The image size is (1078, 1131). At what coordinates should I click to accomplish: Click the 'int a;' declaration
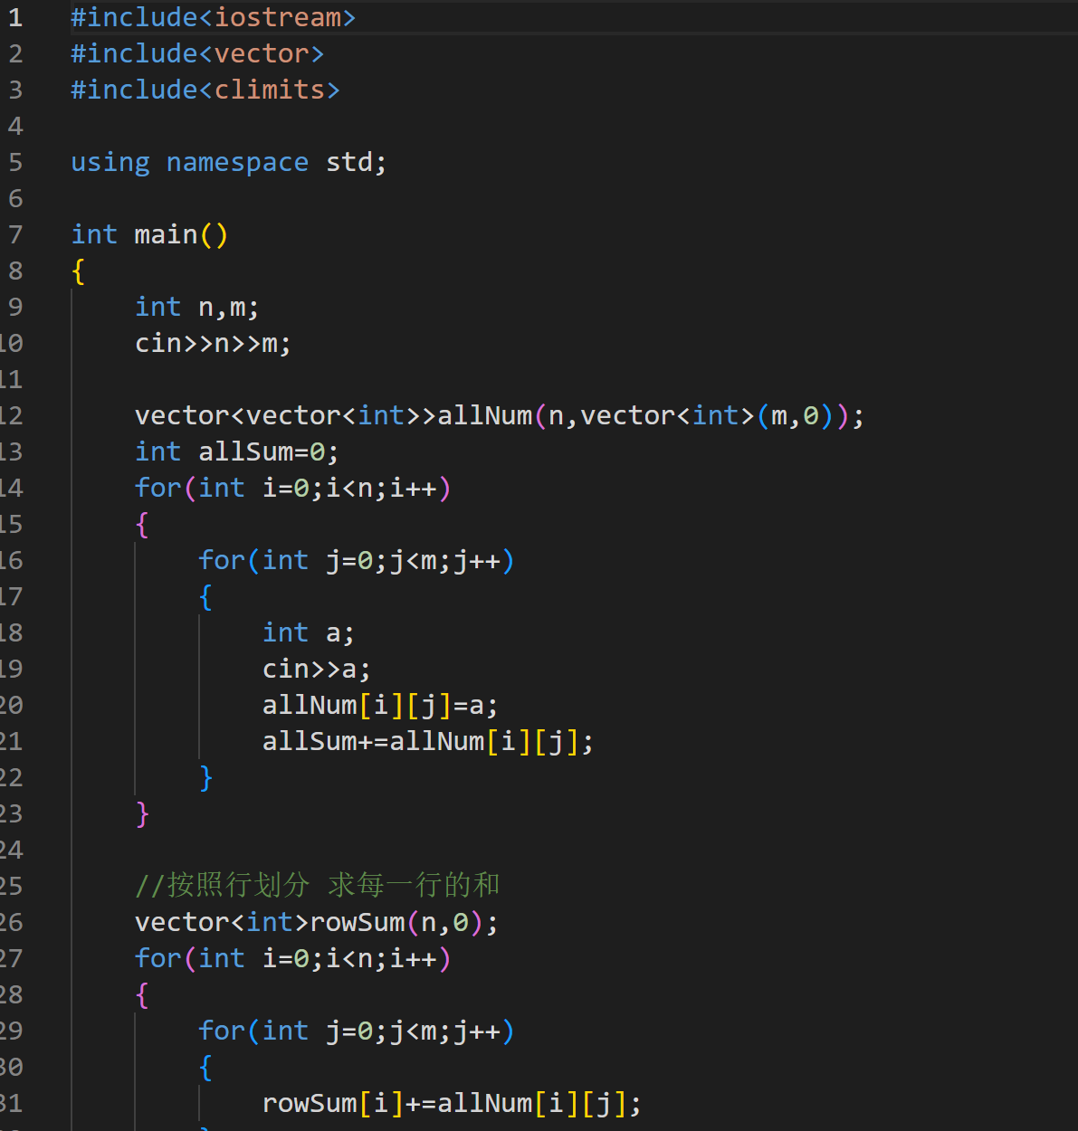(x=309, y=632)
